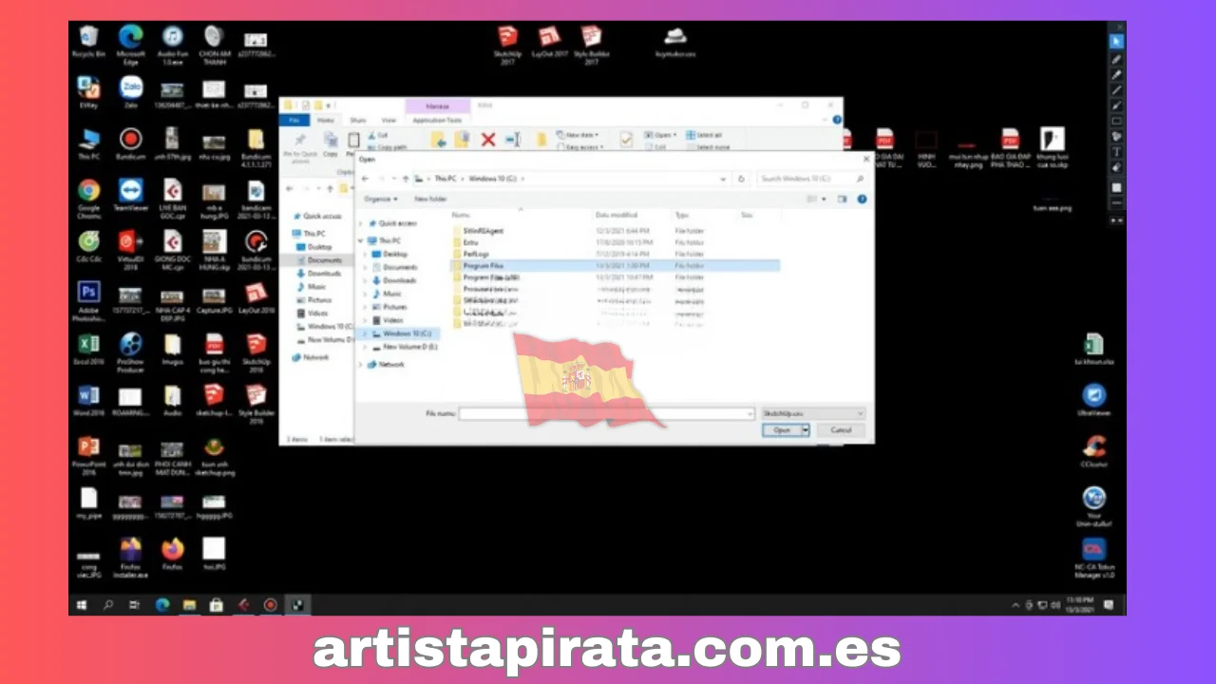The image size is (1216, 684).
Task: Open the top-row SketchUp 2017 desktop icon
Action: 507,46
